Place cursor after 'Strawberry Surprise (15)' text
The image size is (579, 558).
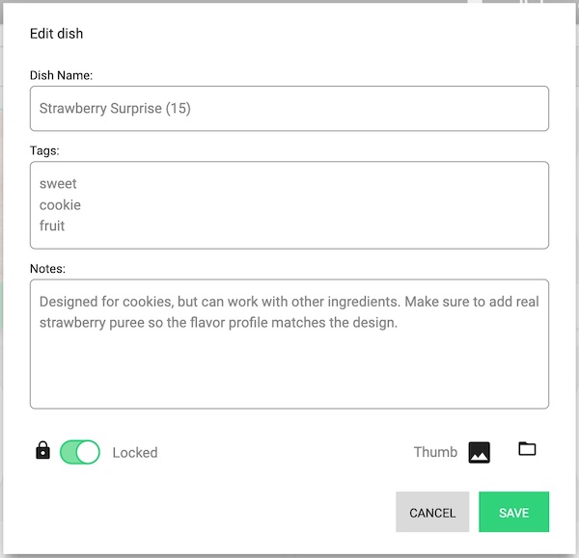point(191,109)
